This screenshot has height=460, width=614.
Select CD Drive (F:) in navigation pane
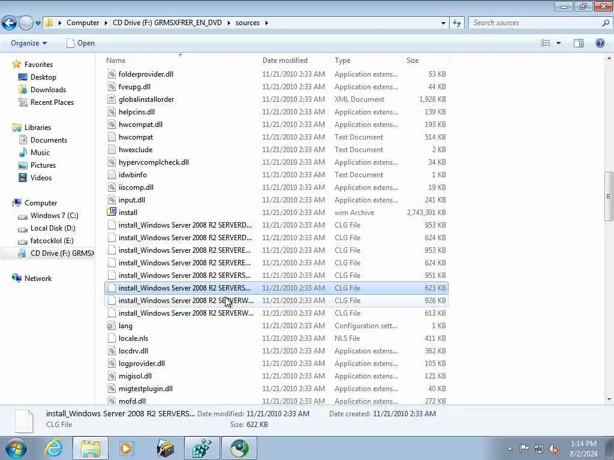pyautogui.click(x=62, y=253)
